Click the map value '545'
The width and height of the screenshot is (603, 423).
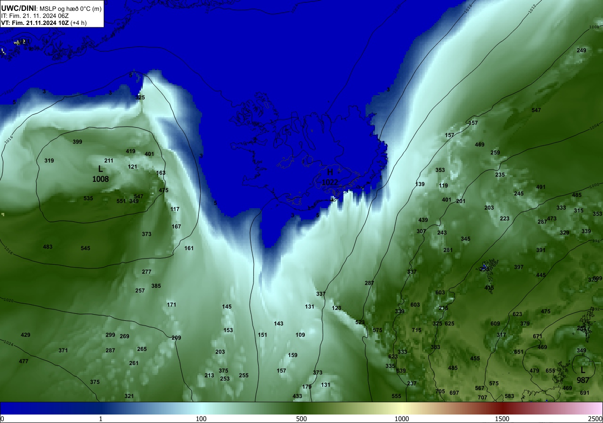click(x=85, y=248)
